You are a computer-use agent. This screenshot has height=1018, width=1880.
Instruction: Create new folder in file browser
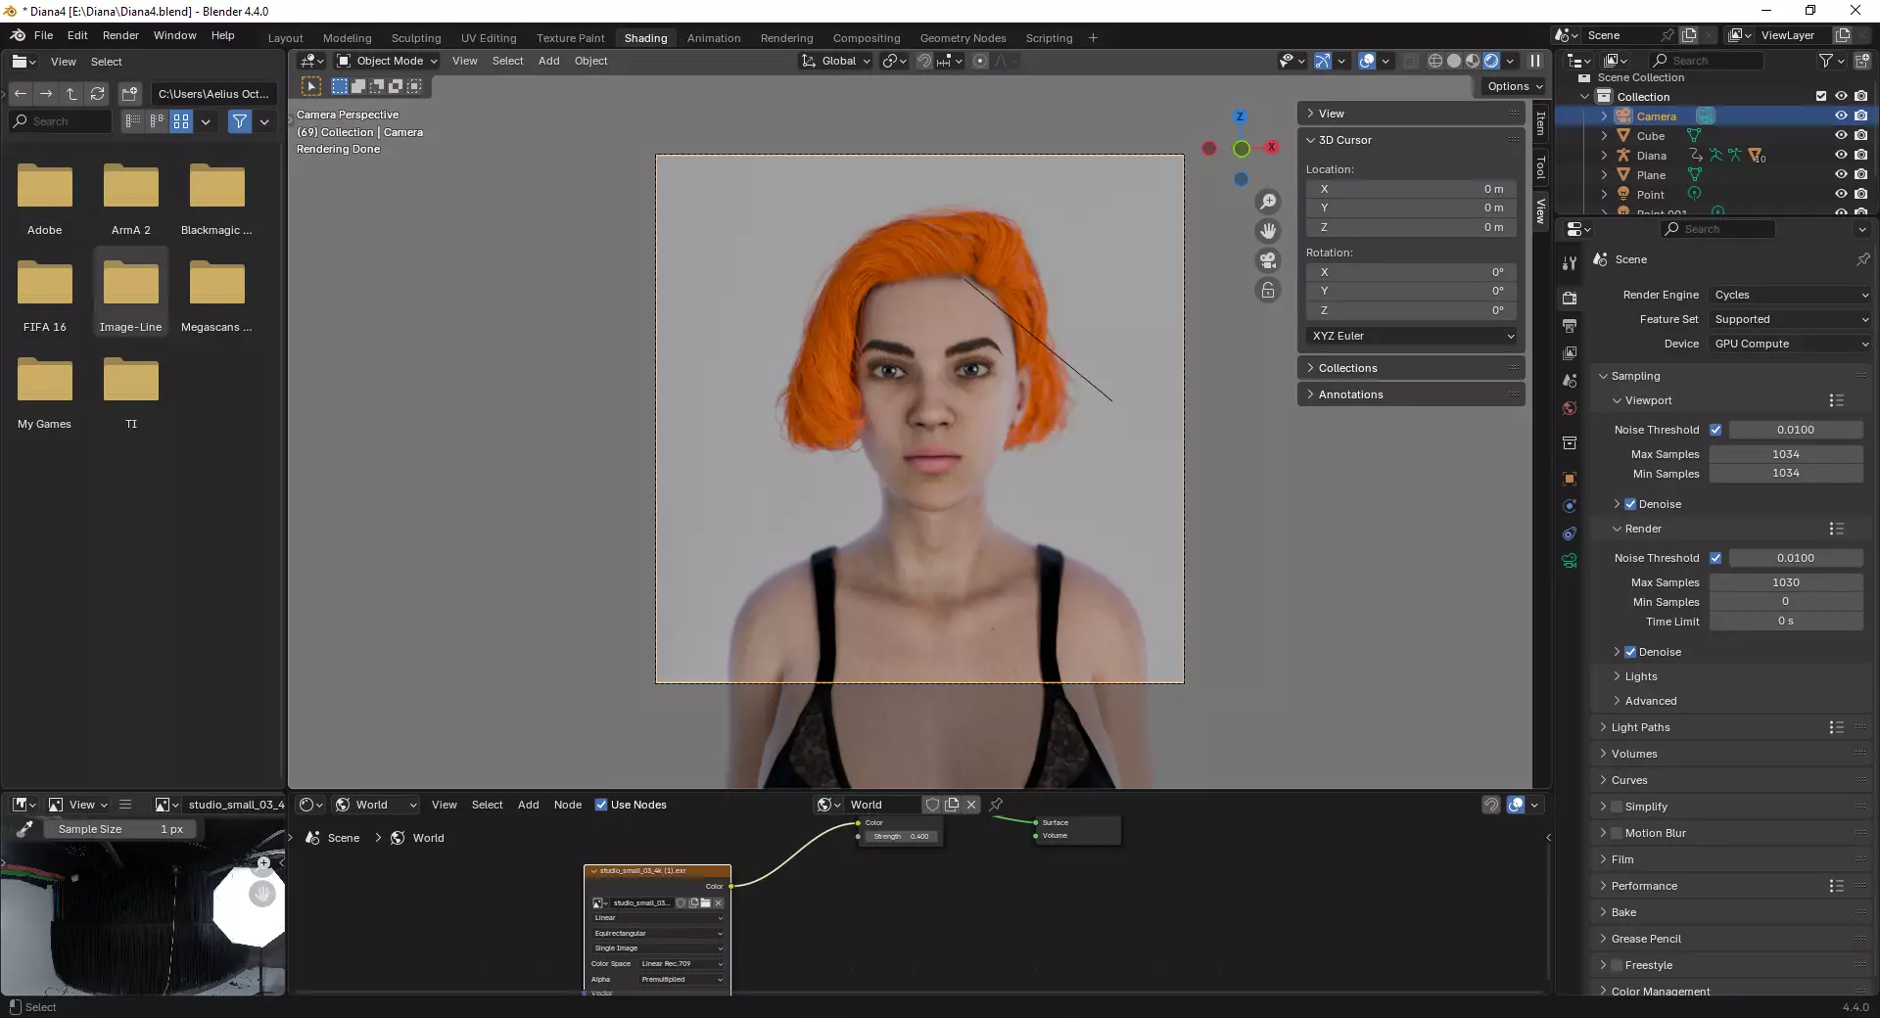(x=130, y=94)
